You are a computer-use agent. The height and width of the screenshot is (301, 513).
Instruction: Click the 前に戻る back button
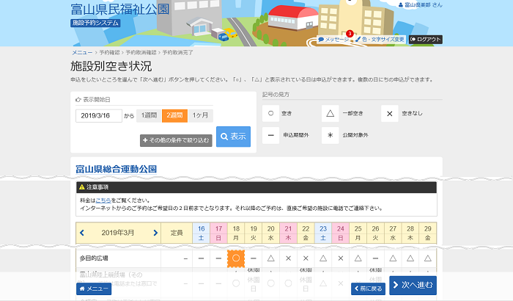pos(368,289)
